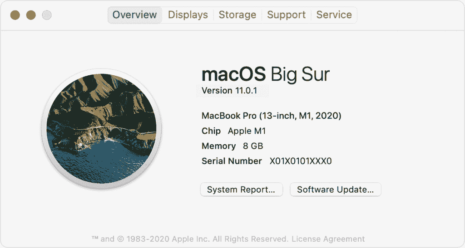Click the System Report... button
The width and height of the screenshot is (465, 248).
tap(242, 190)
